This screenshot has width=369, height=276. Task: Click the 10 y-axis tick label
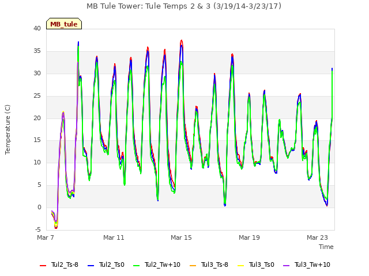[37, 162]
